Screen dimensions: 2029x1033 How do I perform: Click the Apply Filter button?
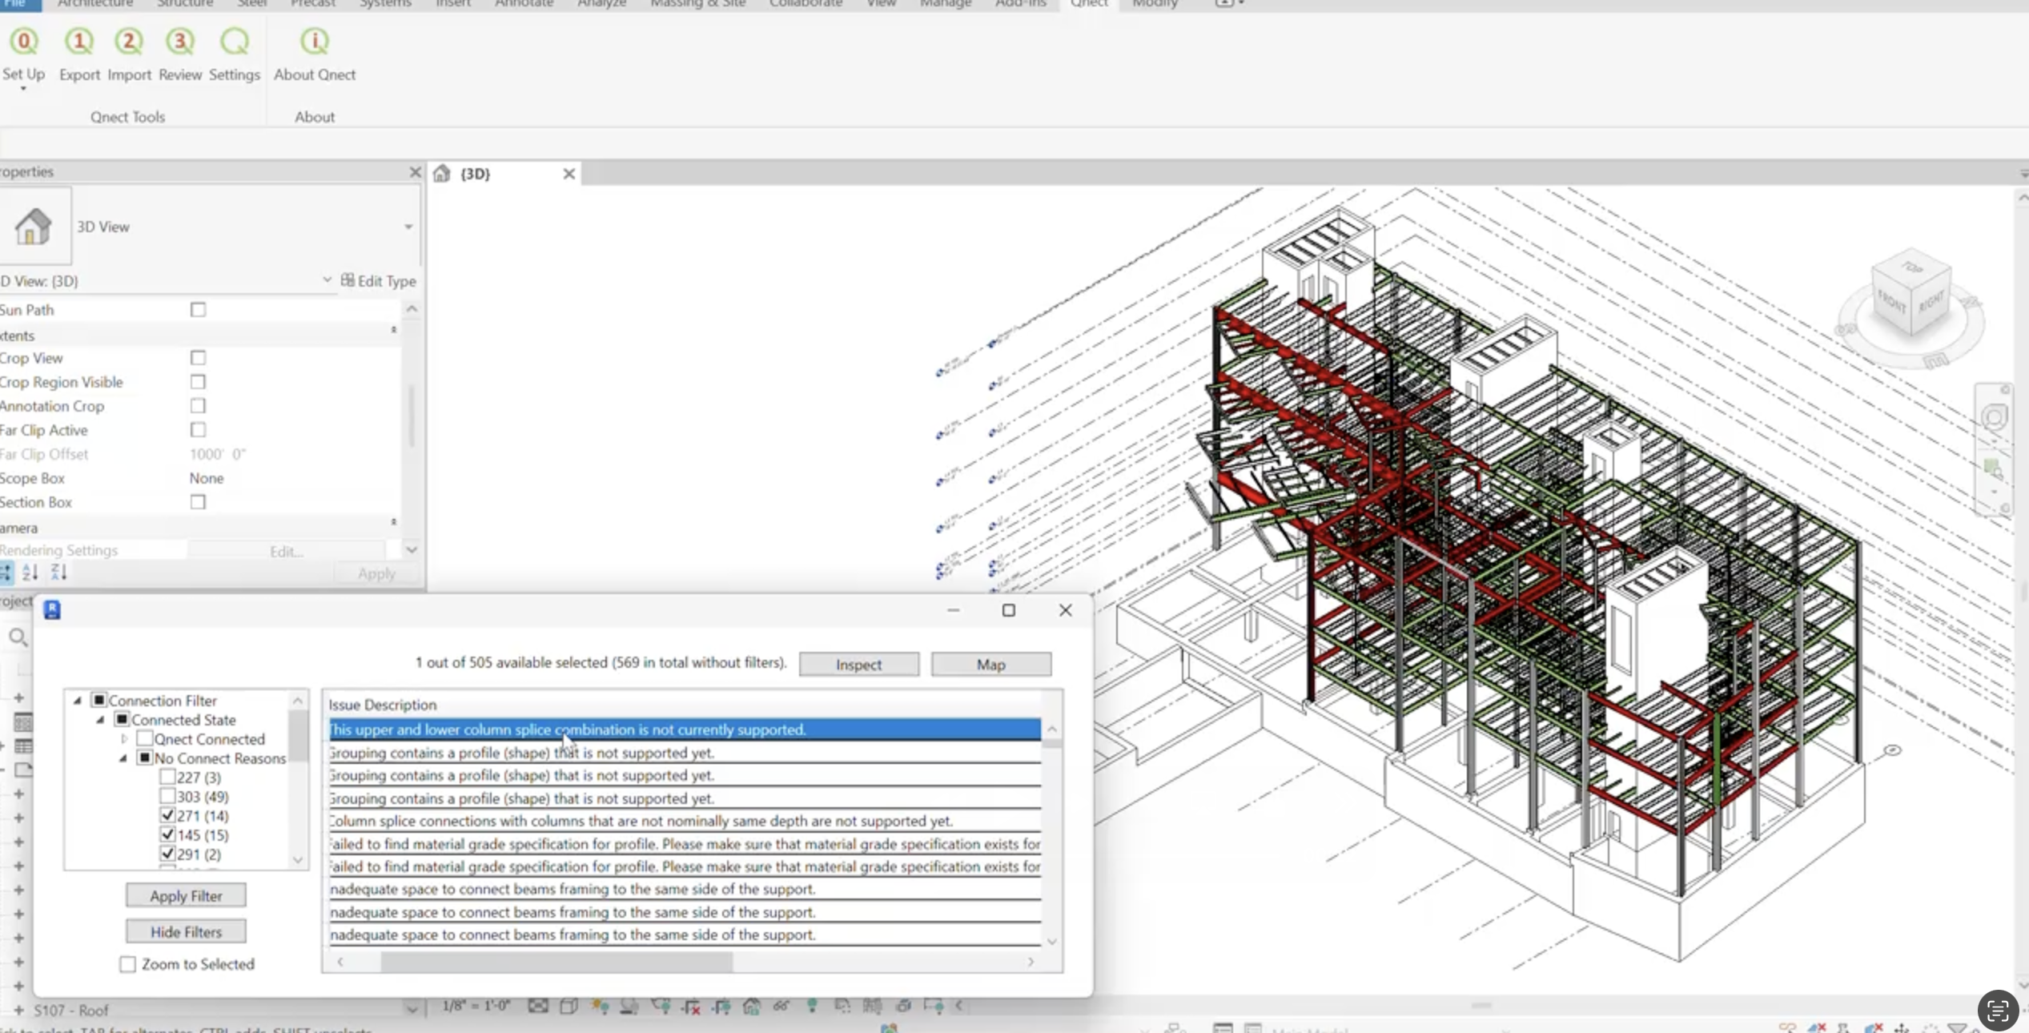tap(186, 895)
